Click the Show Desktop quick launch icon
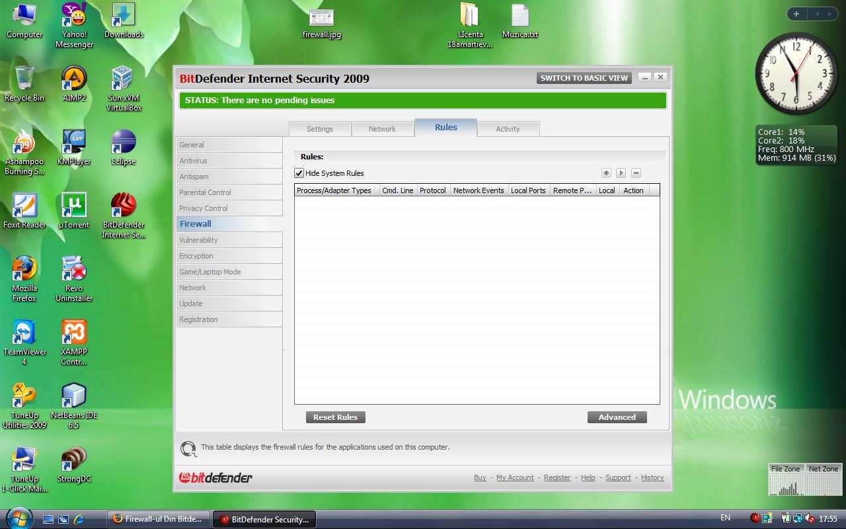Screen dimensions: 846x529 (48, 519)
